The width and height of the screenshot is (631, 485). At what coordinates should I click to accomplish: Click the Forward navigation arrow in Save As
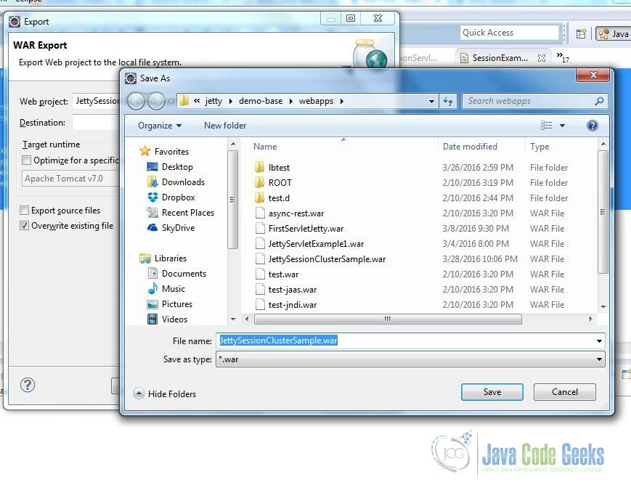pos(157,101)
